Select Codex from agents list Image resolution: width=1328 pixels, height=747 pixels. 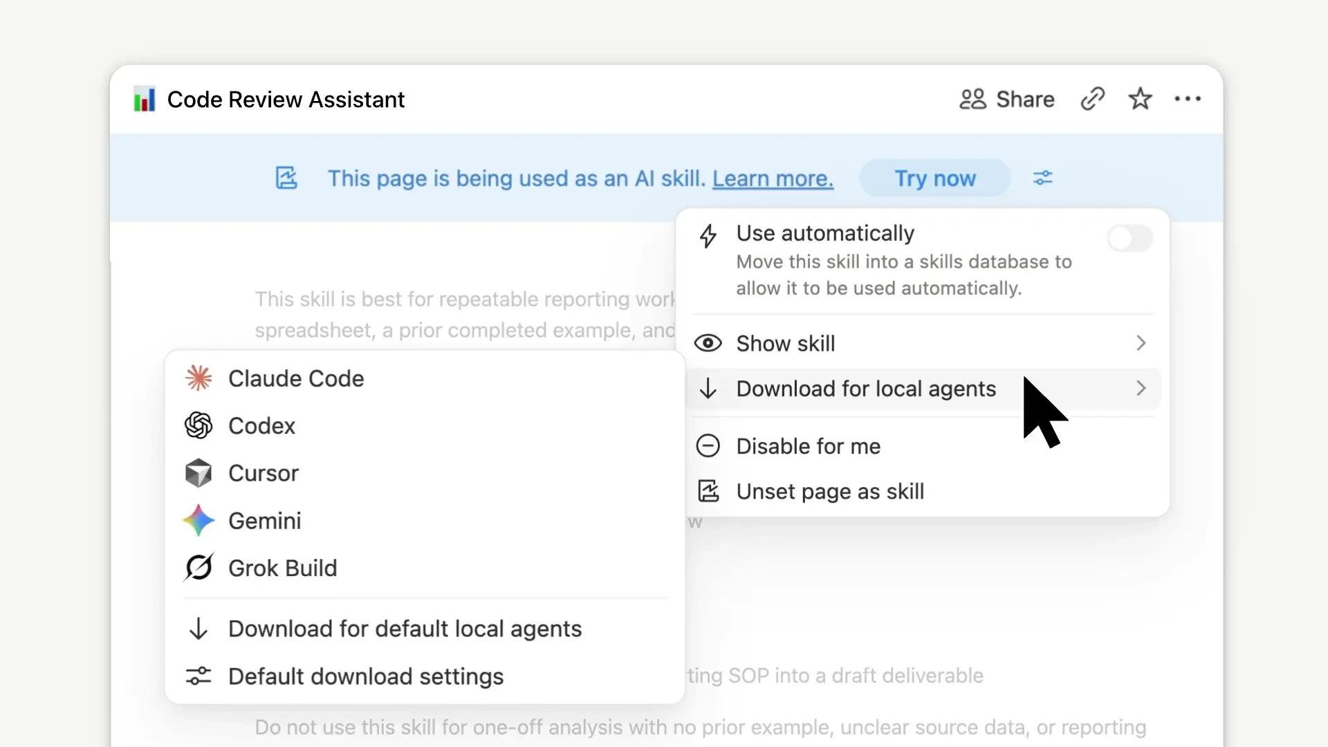425,425
